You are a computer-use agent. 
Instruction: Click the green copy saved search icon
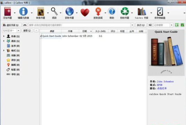[177, 25]
